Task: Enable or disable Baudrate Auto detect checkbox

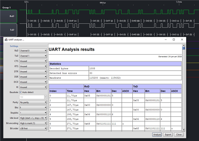Action: tap(21, 92)
